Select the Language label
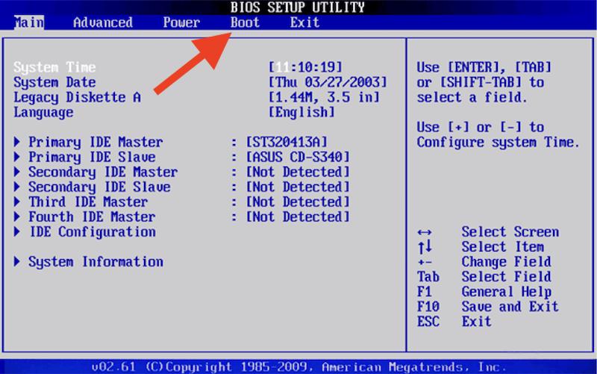 tap(43, 113)
